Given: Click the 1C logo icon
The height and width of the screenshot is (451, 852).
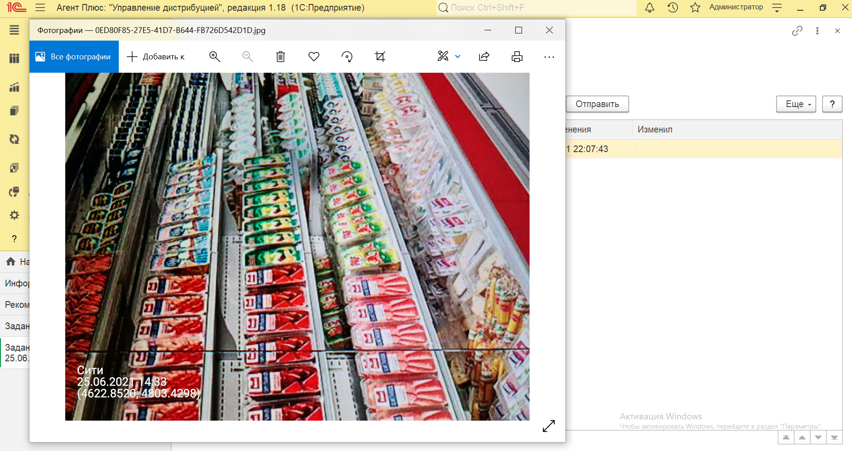Looking at the screenshot, I should (17, 8).
